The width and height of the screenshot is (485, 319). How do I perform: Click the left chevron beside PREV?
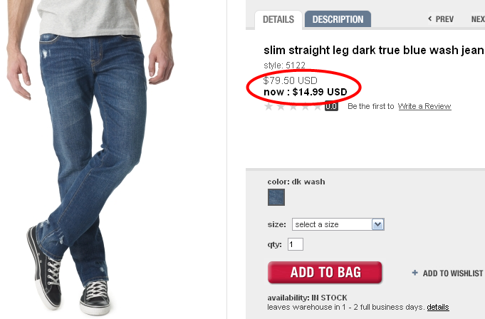[429, 19]
